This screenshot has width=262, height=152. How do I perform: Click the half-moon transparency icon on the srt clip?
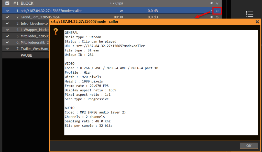[212, 11]
